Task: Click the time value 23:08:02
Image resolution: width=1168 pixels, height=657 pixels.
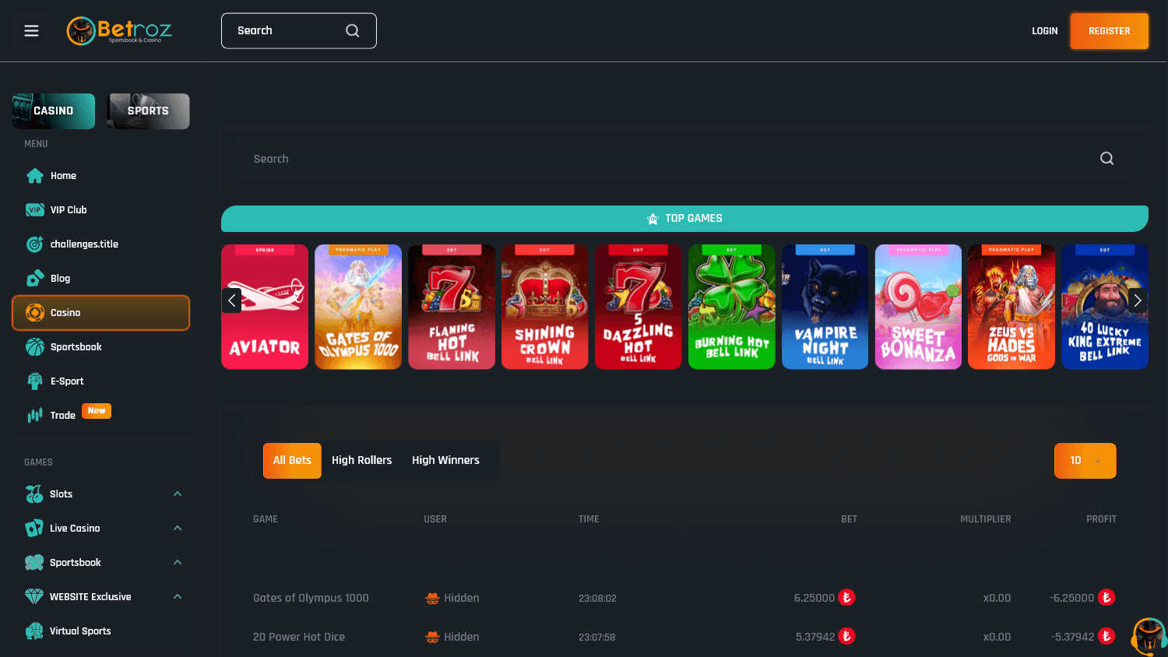Action: click(597, 599)
